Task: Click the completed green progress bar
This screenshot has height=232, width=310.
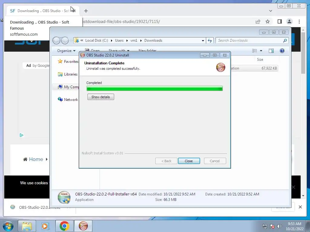Action: point(155,88)
